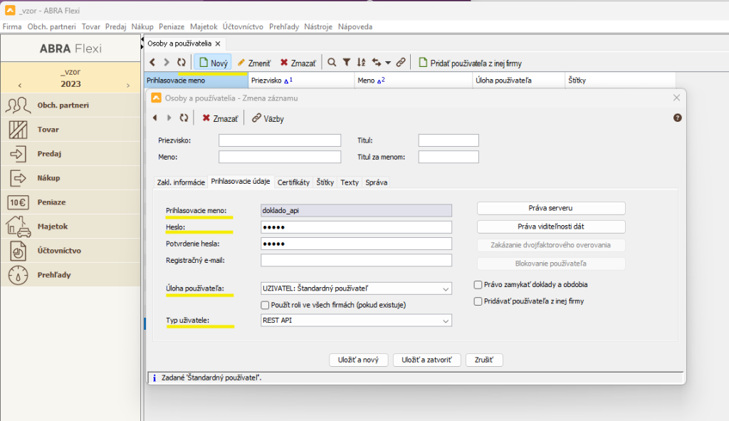
Task: Click the Titul input field
Action: [449, 140]
